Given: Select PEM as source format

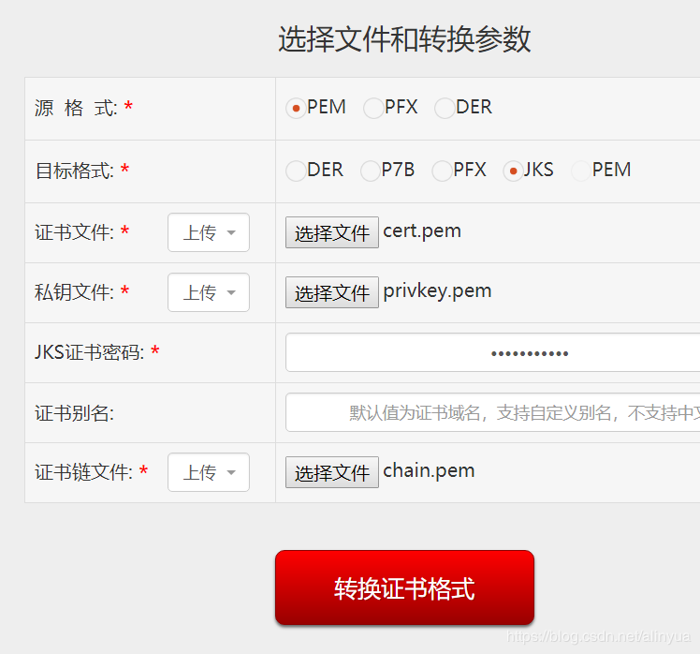Looking at the screenshot, I should click(x=296, y=108).
